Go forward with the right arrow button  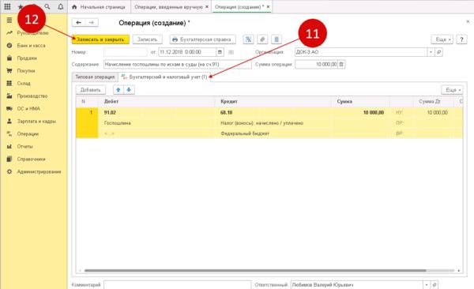click(92, 22)
